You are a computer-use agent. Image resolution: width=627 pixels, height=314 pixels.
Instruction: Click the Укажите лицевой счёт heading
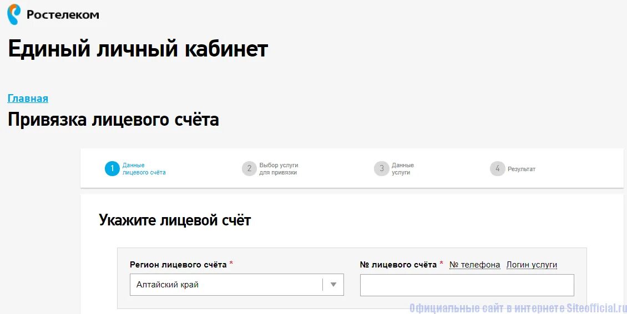[175, 220]
